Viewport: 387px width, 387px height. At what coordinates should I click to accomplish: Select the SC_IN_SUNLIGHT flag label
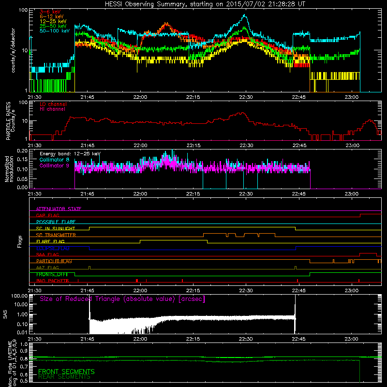pos(56,228)
